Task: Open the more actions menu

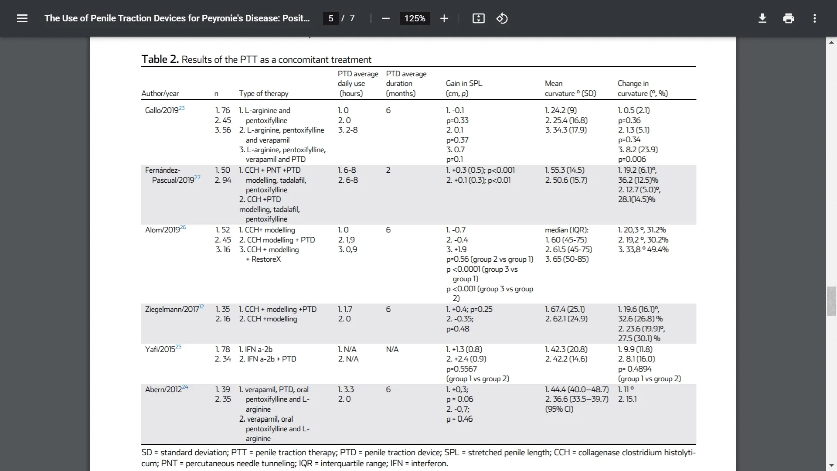Action: pos(814,18)
